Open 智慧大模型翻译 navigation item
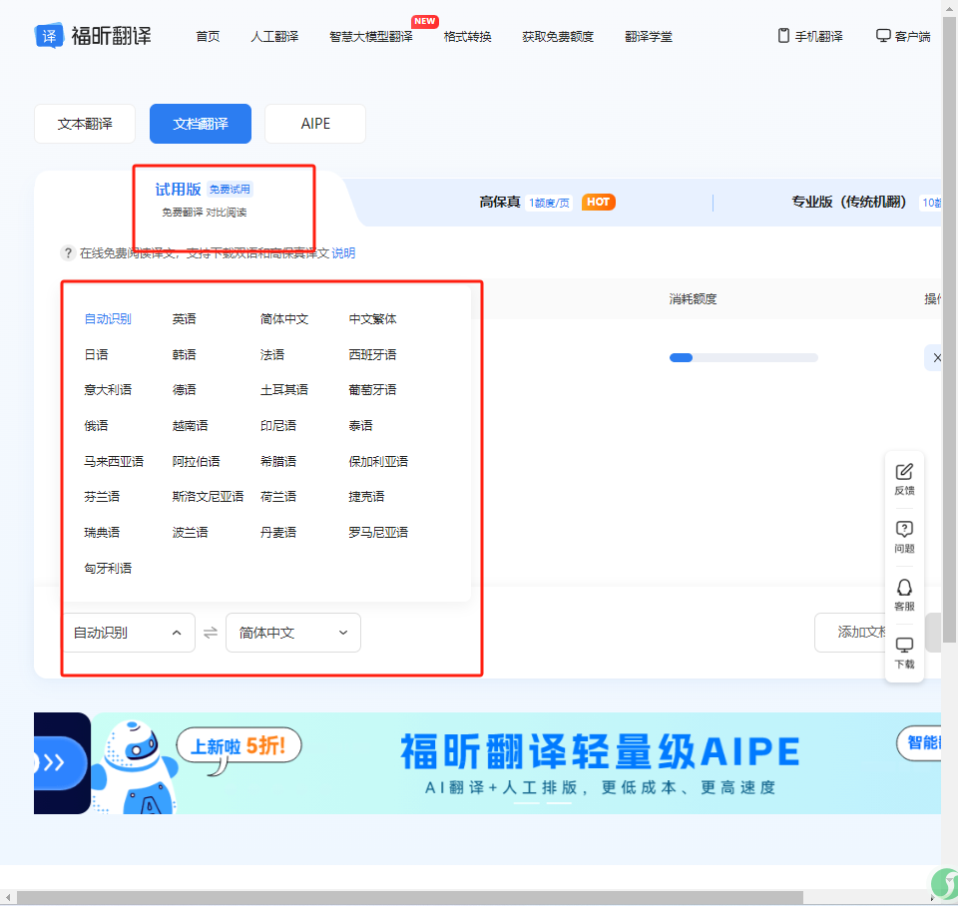This screenshot has height=906, width=958. (371, 37)
